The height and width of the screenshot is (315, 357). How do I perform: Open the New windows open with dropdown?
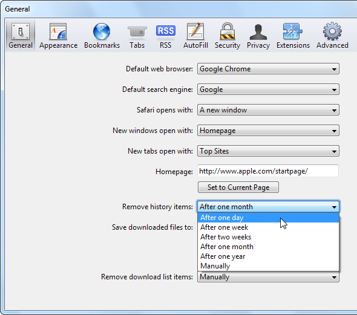(268, 131)
